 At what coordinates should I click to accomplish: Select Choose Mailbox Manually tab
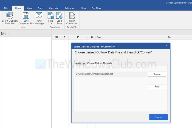[100, 63]
